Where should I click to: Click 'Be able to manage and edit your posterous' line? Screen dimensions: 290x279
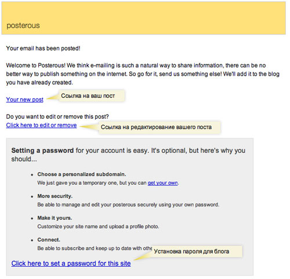tap(128, 205)
